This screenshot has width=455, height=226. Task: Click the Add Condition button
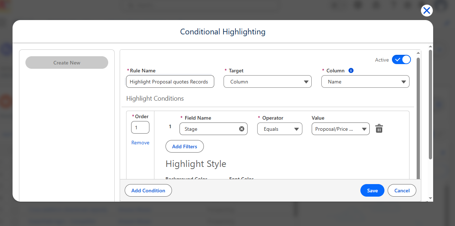(x=148, y=191)
